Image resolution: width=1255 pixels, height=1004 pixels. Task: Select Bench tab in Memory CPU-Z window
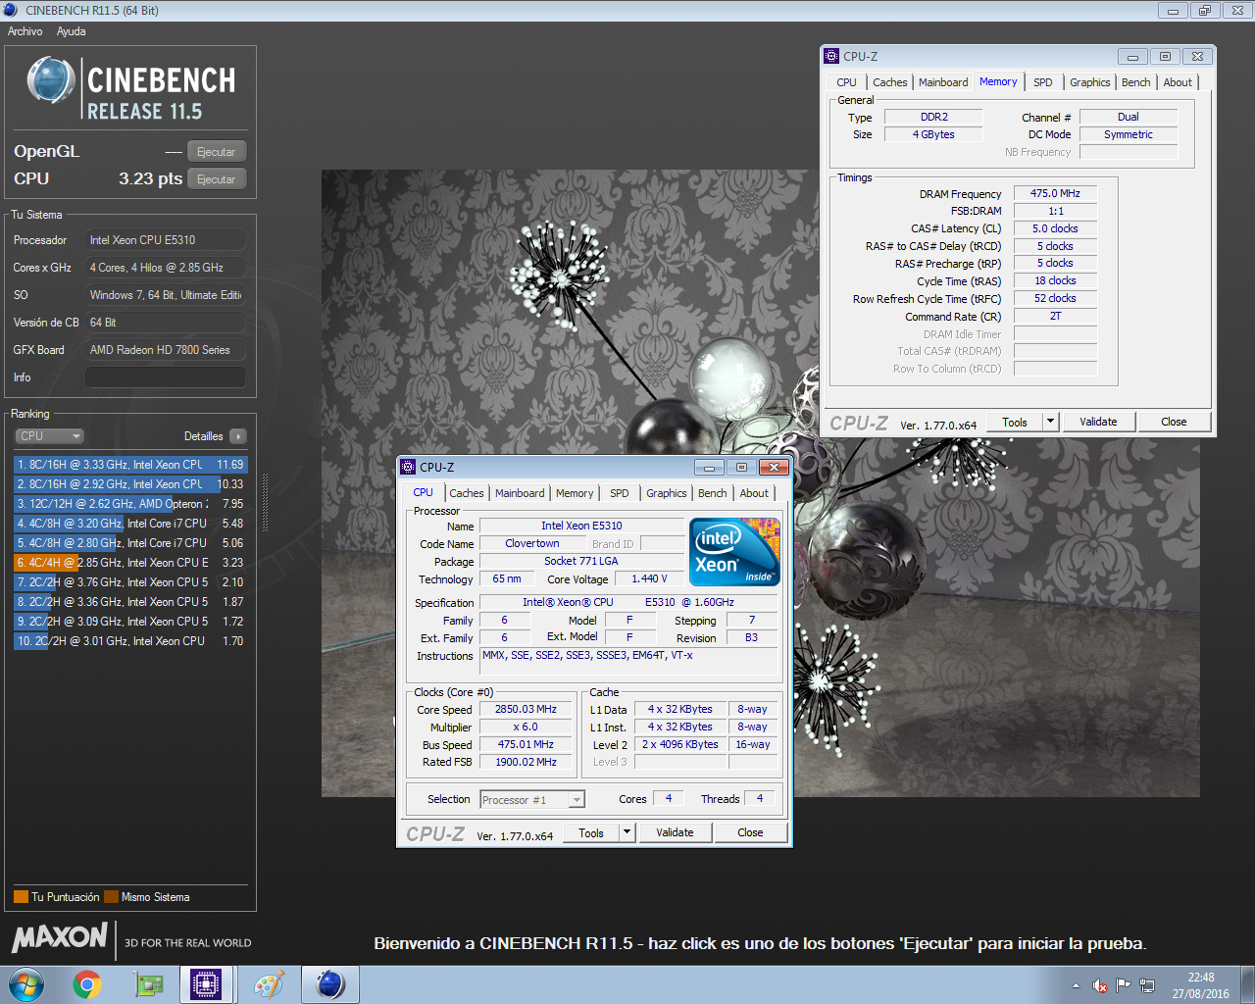coord(1136,82)
